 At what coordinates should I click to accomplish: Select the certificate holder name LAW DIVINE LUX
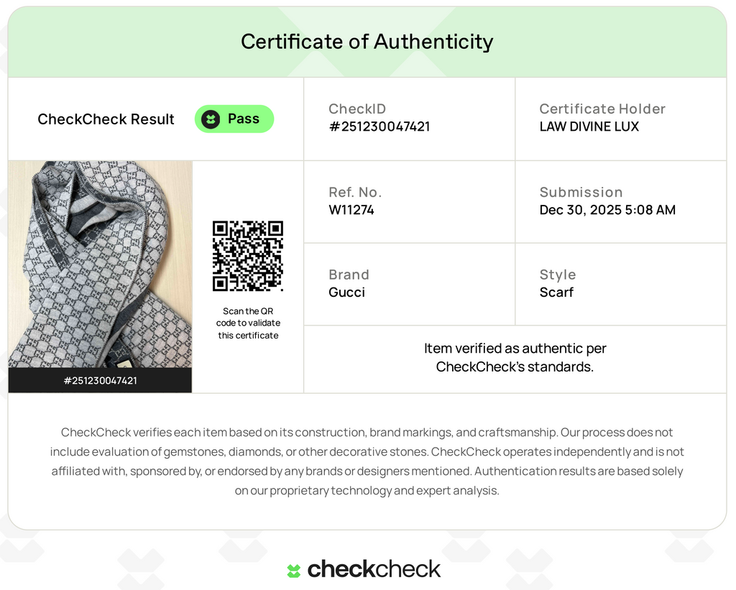pos(589,126)
